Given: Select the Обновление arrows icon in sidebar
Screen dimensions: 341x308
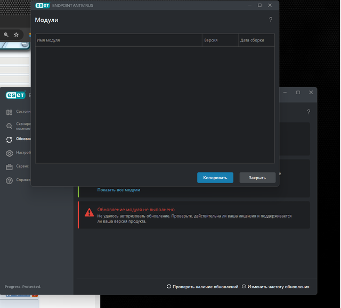Looking at the screenshot, I should coord(9,139).
